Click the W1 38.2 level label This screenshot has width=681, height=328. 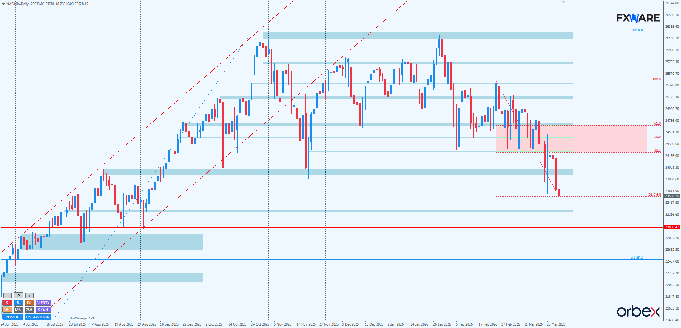(x=636, y=257)
